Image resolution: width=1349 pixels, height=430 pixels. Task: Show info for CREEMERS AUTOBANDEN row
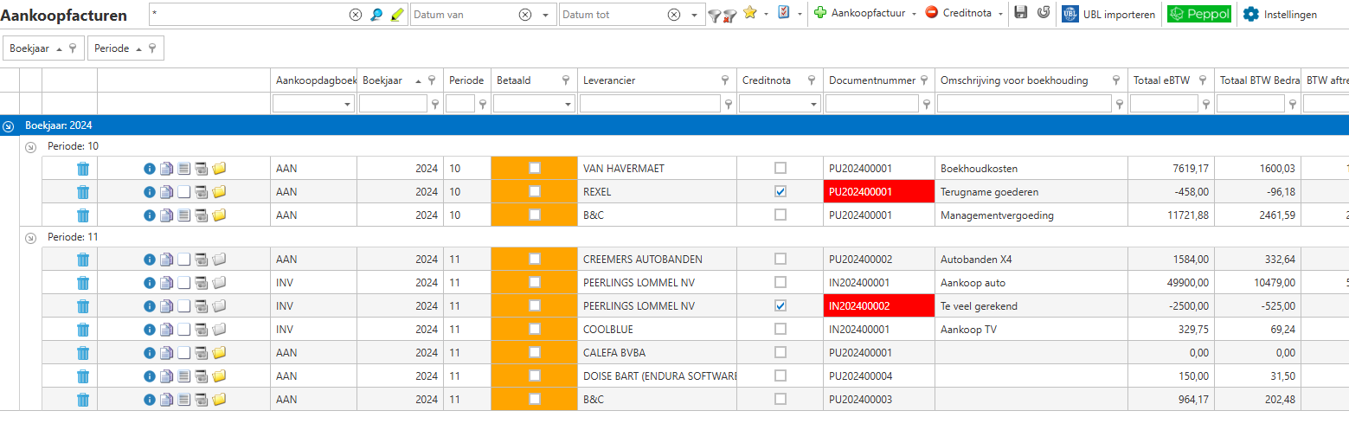[149, 260]
